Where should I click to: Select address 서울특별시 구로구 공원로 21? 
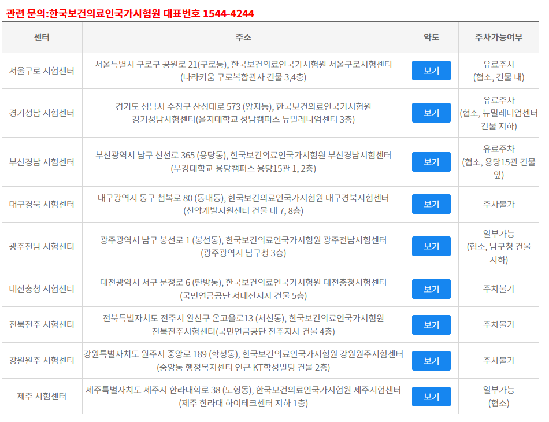243,71
